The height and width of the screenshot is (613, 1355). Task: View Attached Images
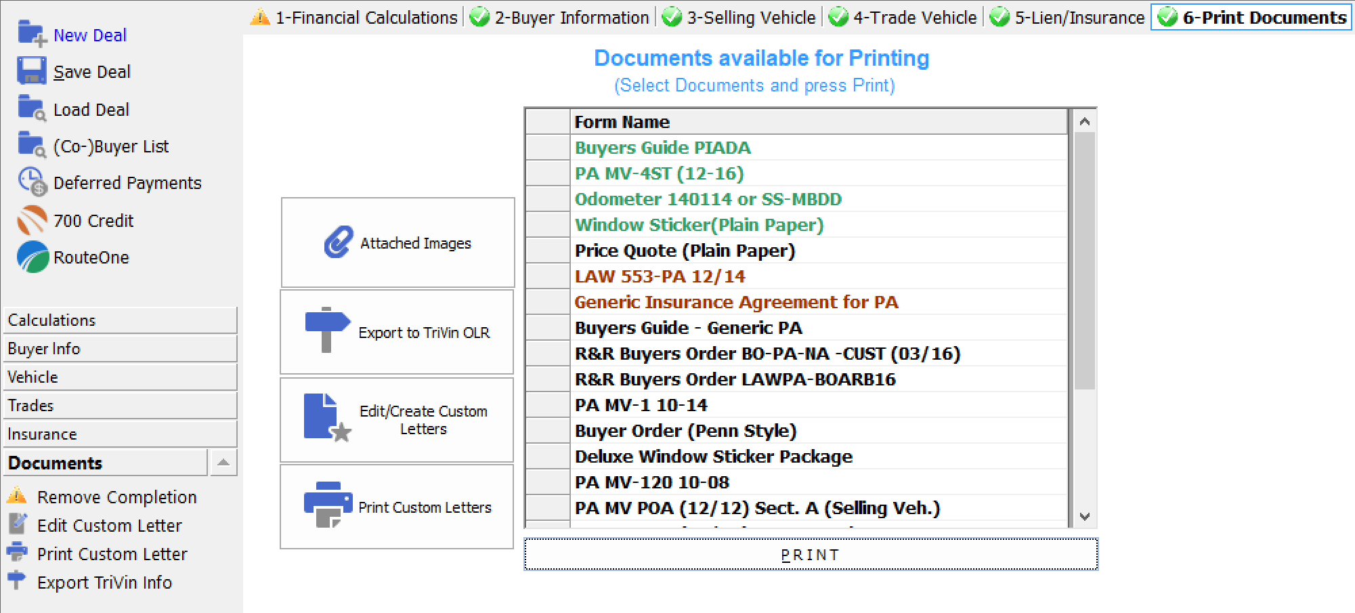pos(397,242)
